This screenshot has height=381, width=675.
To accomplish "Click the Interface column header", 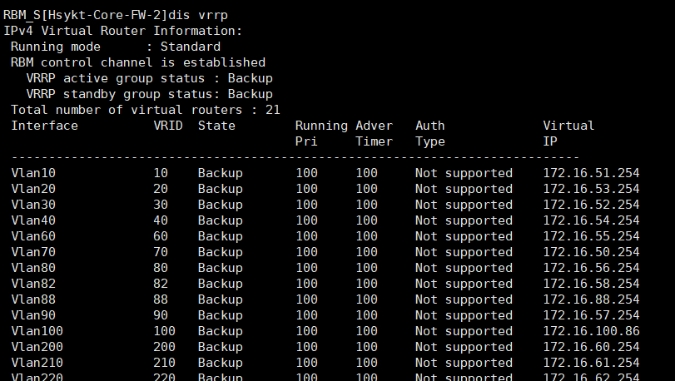I will pyautogui.click(x=44, y=126).
